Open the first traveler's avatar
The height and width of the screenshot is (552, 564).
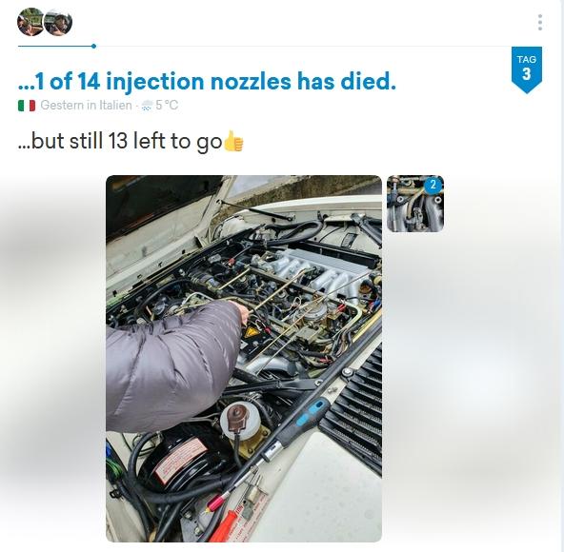pos(30,22)
